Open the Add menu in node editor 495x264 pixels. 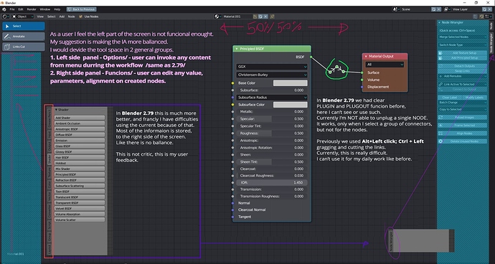[62, 16]
